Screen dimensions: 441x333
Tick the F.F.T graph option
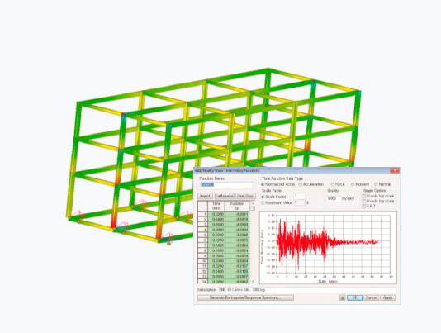point(364,207)
